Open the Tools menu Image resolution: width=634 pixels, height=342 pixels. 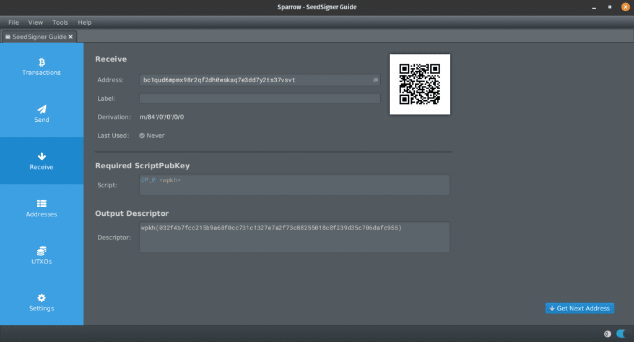click(60, 22)
